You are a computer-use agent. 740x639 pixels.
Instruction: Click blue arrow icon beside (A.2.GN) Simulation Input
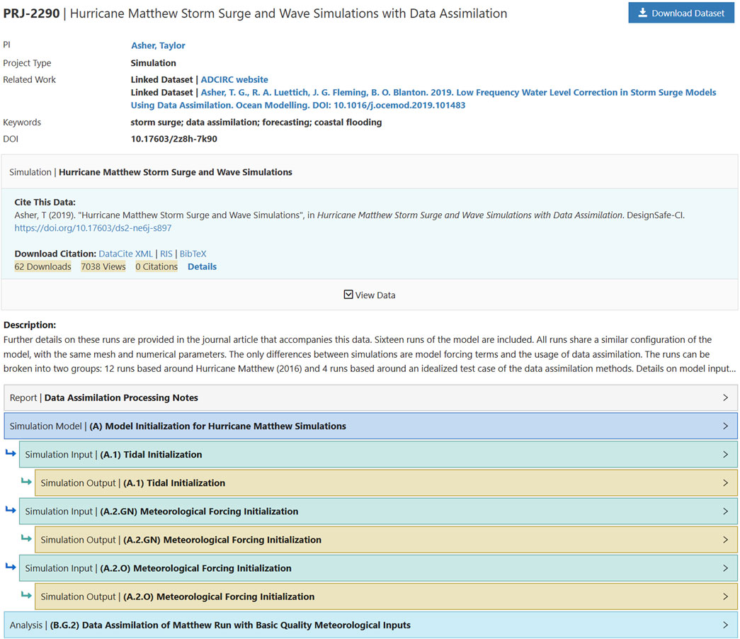click(11, 510)
